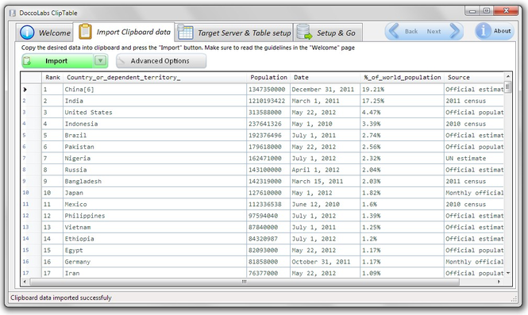Screen dimensions: 528x315
Task: Open Advanced Options
Action: point(161,61)
